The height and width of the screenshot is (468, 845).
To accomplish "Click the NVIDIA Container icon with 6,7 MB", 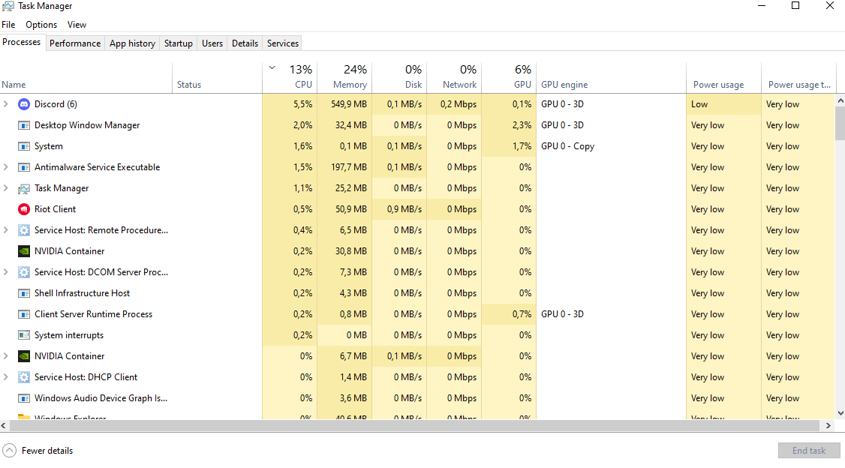I will (24, 356).
